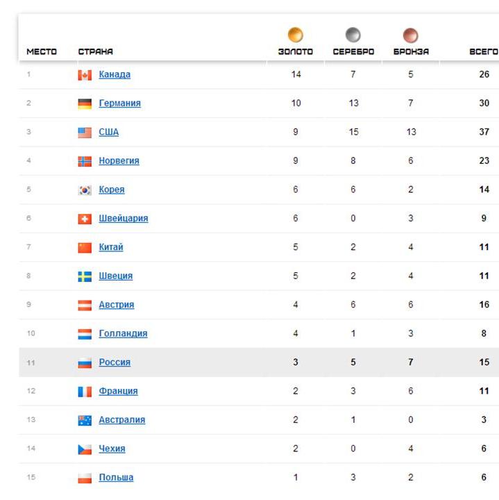Image resolution: width=499 pixels, height=500 pixels.
Task: Click the Польша link
Action: [x=116, y=477]
